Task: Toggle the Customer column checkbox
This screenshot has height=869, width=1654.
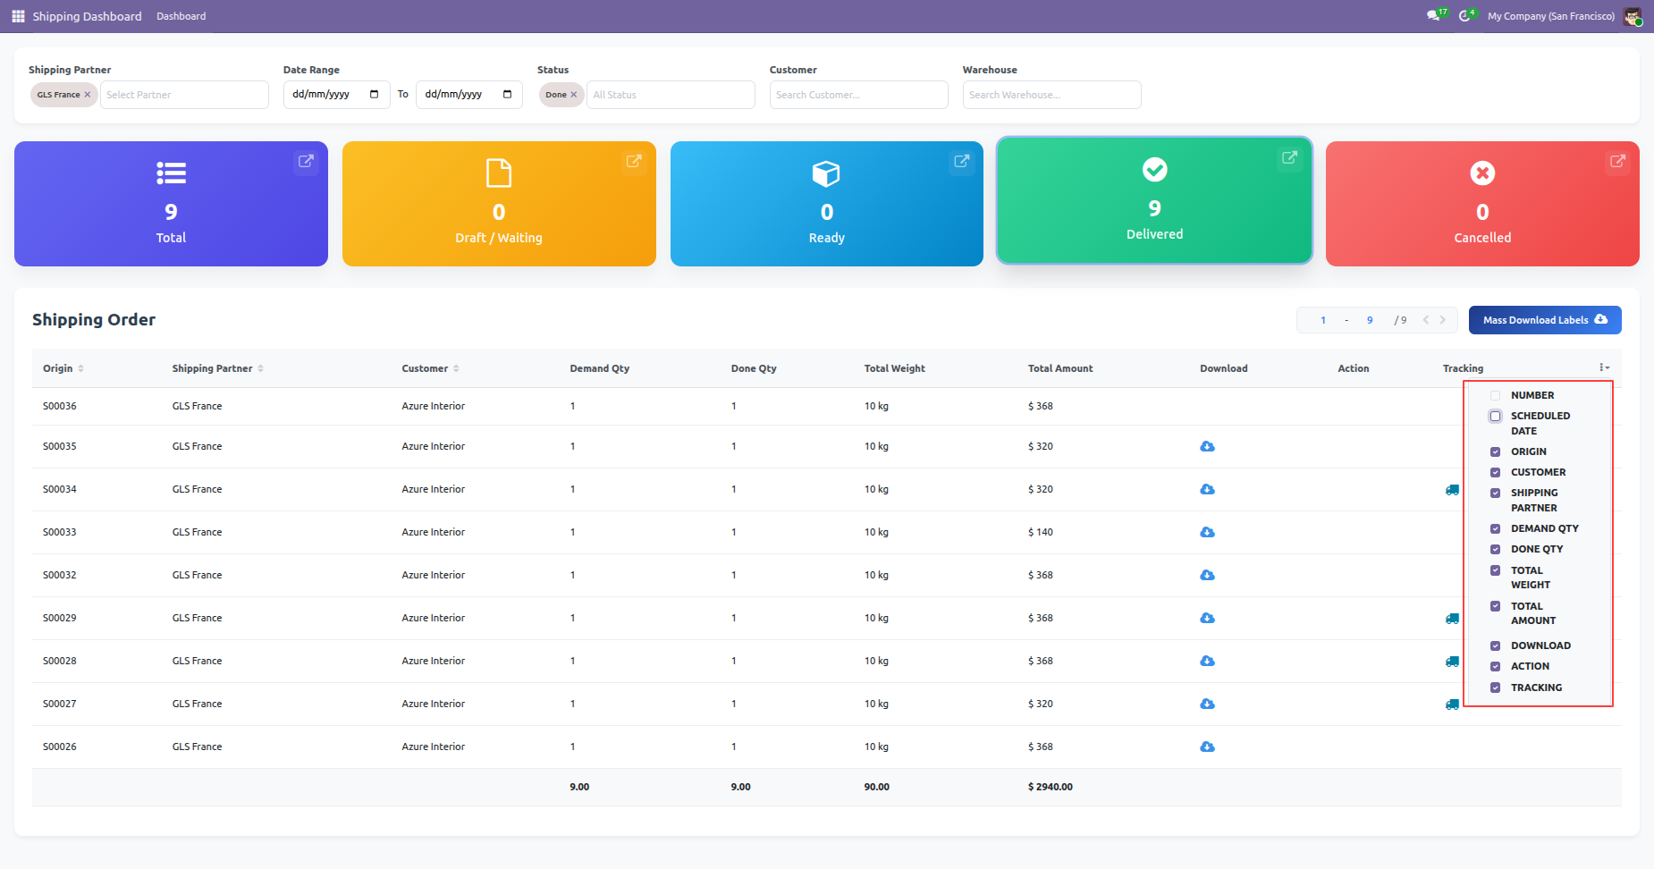Action: click(x=1495, y=472)
